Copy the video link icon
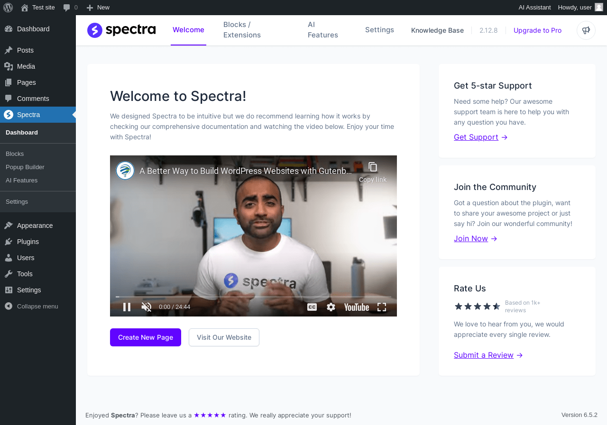 pyautogui.click(x=373, y=167)
